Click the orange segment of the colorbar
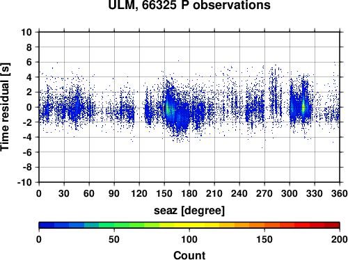The image size is (348, 260). click(x=257, y=225)
